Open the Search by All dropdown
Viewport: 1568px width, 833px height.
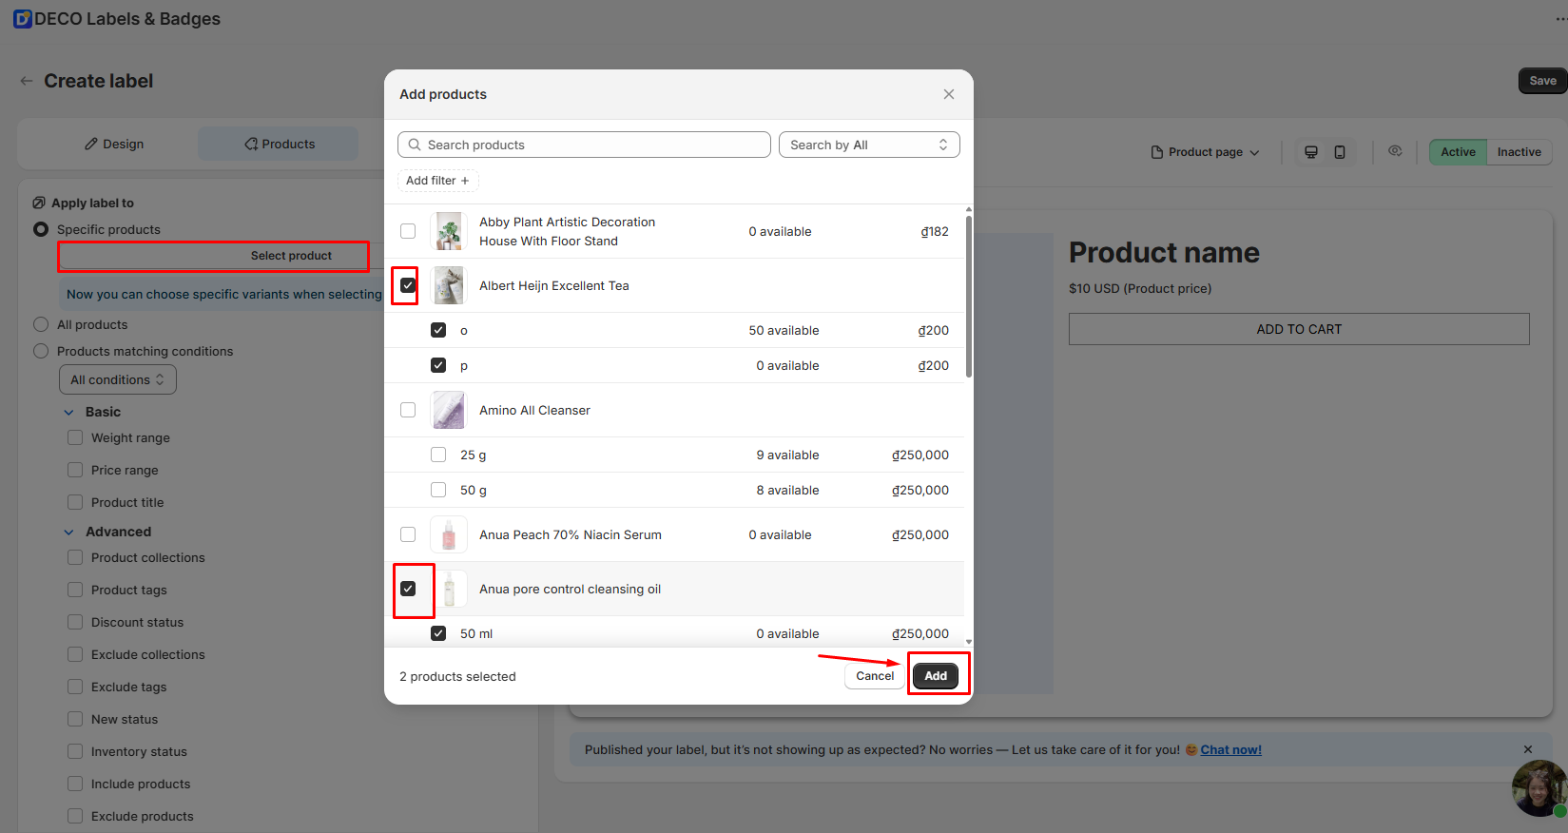pos(868,145)
